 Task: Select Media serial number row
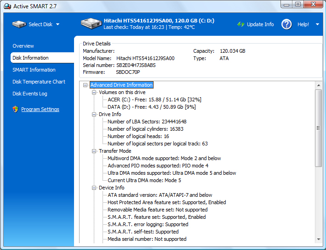point(147,239)
